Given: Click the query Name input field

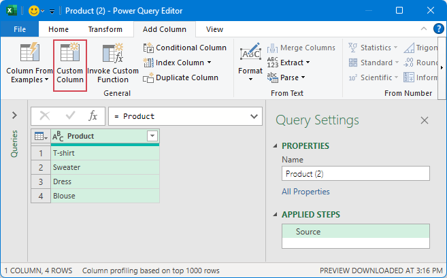Looking at the screenshot, I should pos(355,173).
